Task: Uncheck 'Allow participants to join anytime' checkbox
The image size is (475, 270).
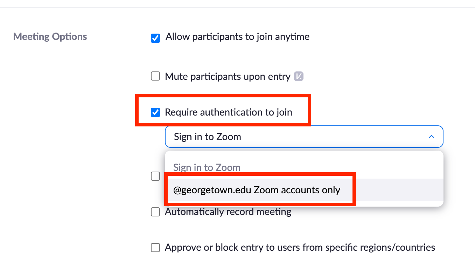Action: 155,38
